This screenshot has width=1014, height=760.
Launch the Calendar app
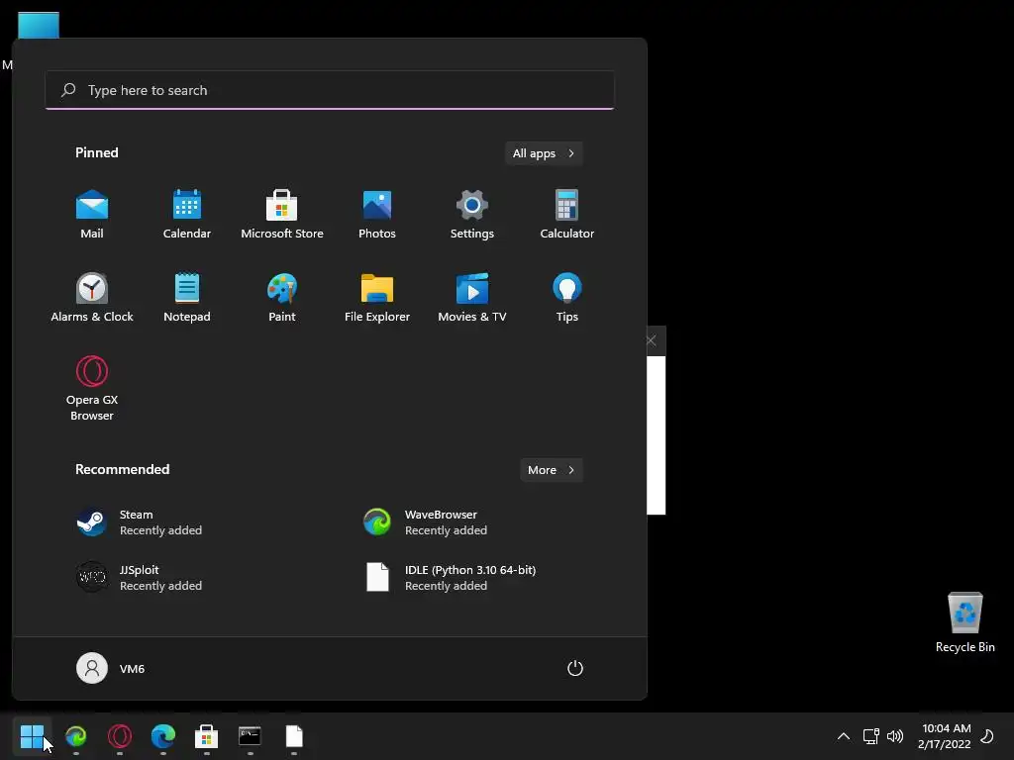tap(187, 215)
